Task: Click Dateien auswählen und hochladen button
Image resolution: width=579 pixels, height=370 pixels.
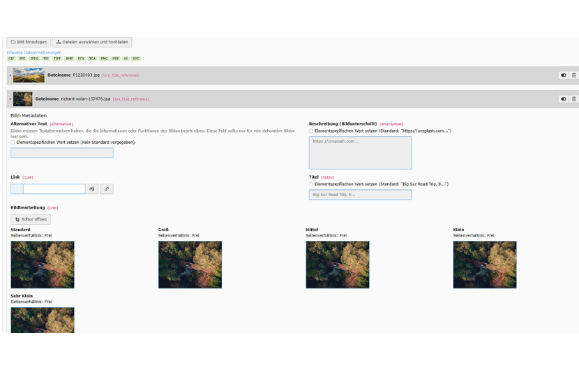Action: coord(92,42)
